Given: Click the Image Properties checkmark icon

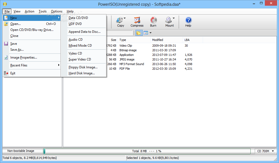Looking at the screenshot, I should [6, 57].
